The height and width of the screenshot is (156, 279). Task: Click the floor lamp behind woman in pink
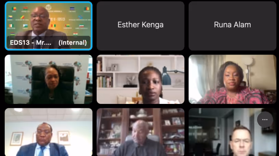(248, 71)
